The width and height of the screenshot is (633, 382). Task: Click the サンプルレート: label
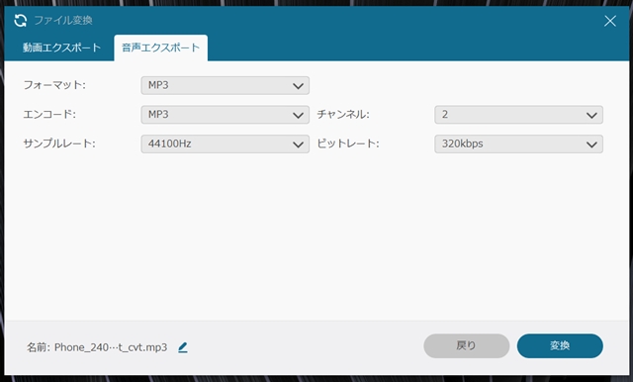[59, 143]
